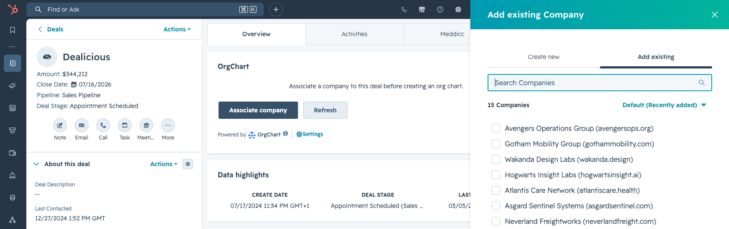Open the Automation workflows sidebar icon
This screenshot has height=229, width=729.
(x=13, y=220)
